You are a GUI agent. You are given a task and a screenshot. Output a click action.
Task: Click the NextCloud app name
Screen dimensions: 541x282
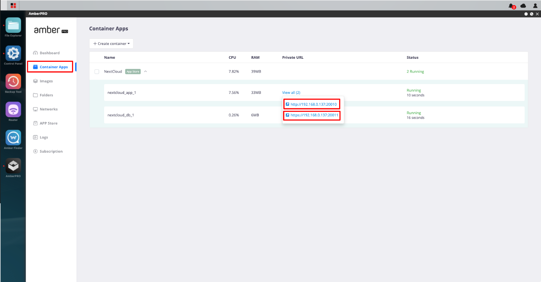pyautogui.click(x=113, y=72)
